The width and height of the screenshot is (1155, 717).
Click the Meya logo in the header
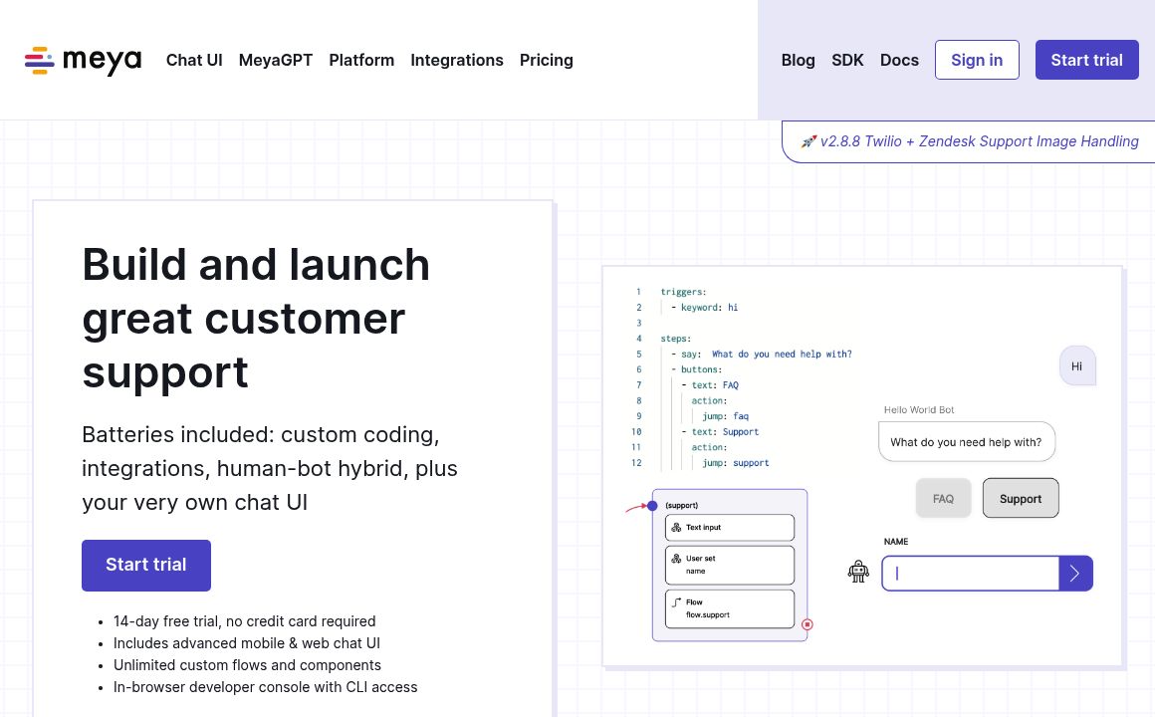coord(83,60)
